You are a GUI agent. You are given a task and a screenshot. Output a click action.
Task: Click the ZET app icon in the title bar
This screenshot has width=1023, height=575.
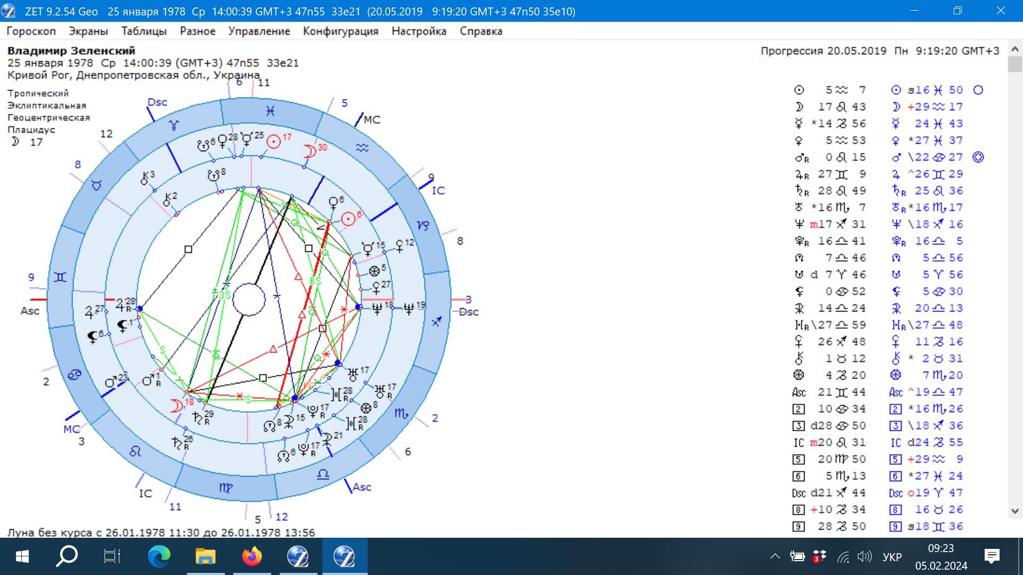[x=9, y=11]
